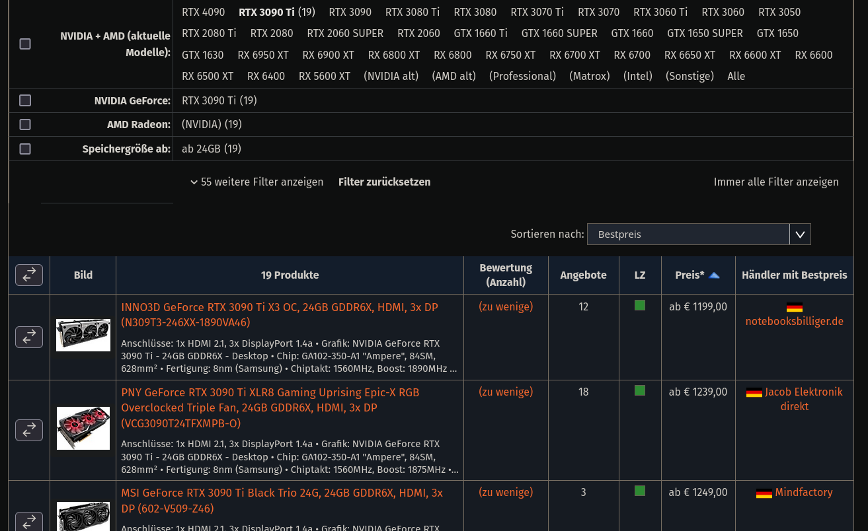Visit notebooksbilliger.de merchant link
Screen dimensions: 868x531
(x=795, y=322)
